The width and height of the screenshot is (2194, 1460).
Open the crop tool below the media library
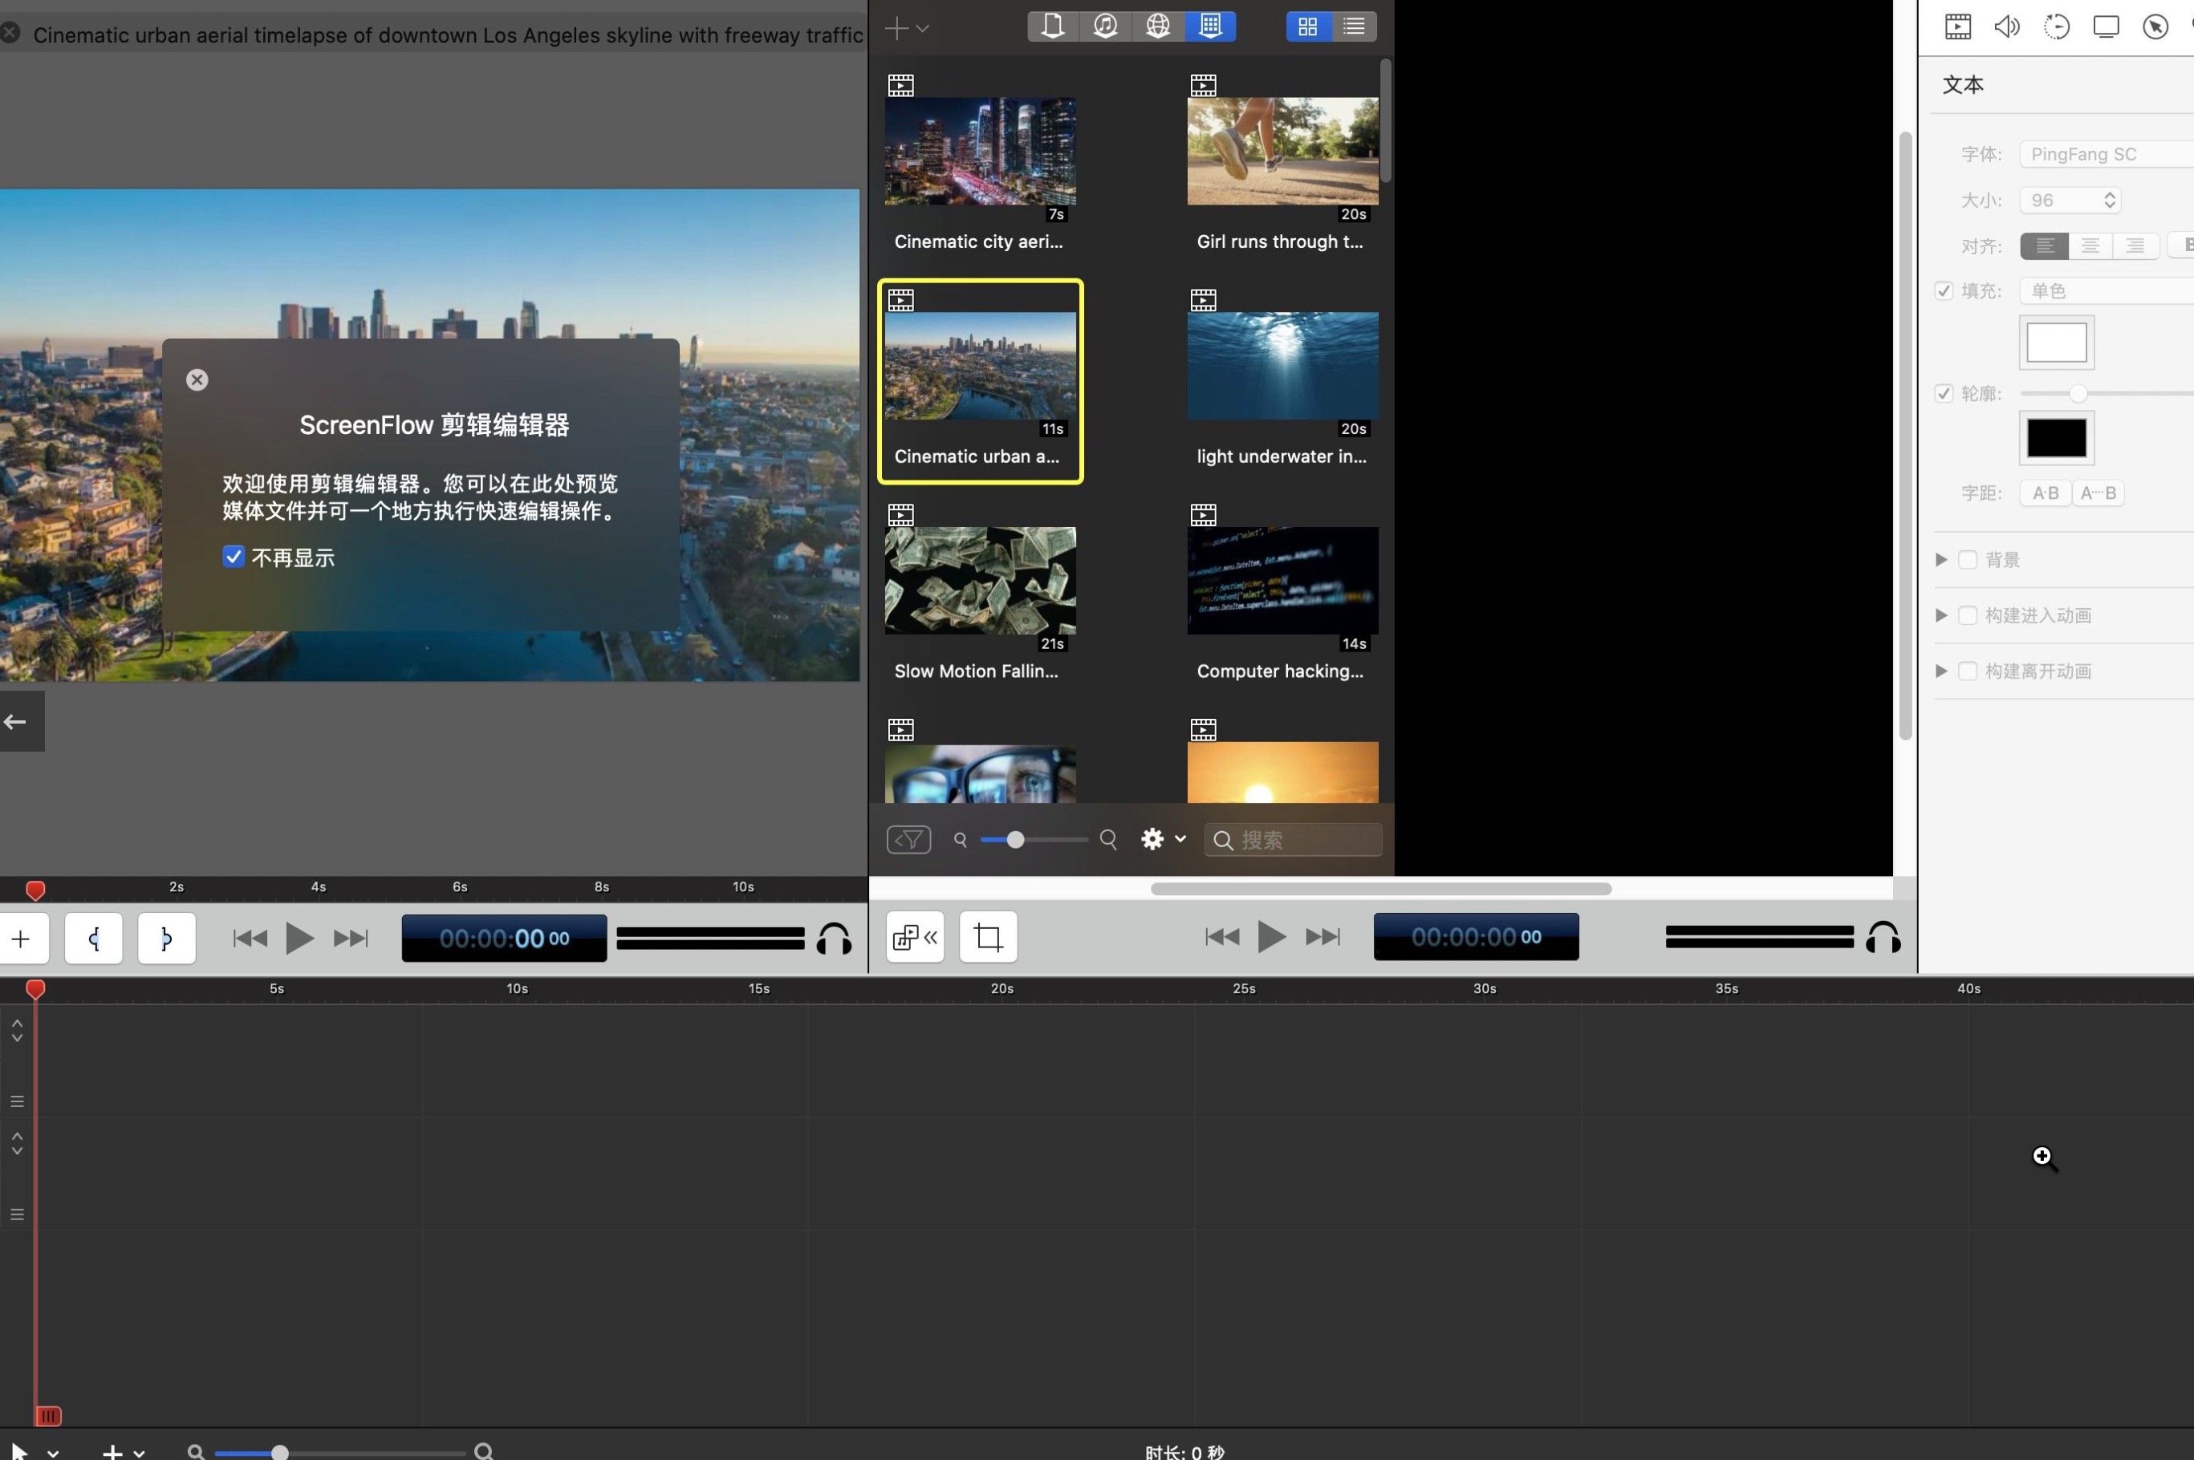pos(986,937)
